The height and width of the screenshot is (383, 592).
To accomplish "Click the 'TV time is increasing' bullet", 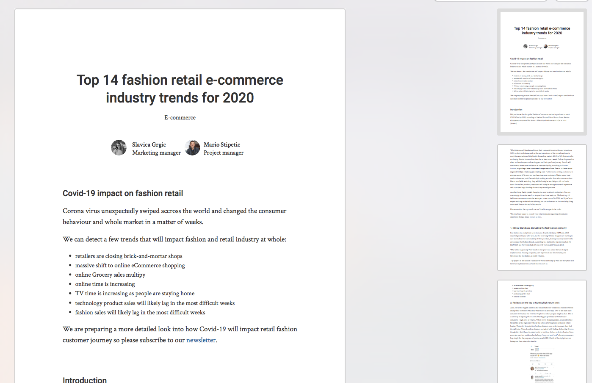I will tap(135, 294).
